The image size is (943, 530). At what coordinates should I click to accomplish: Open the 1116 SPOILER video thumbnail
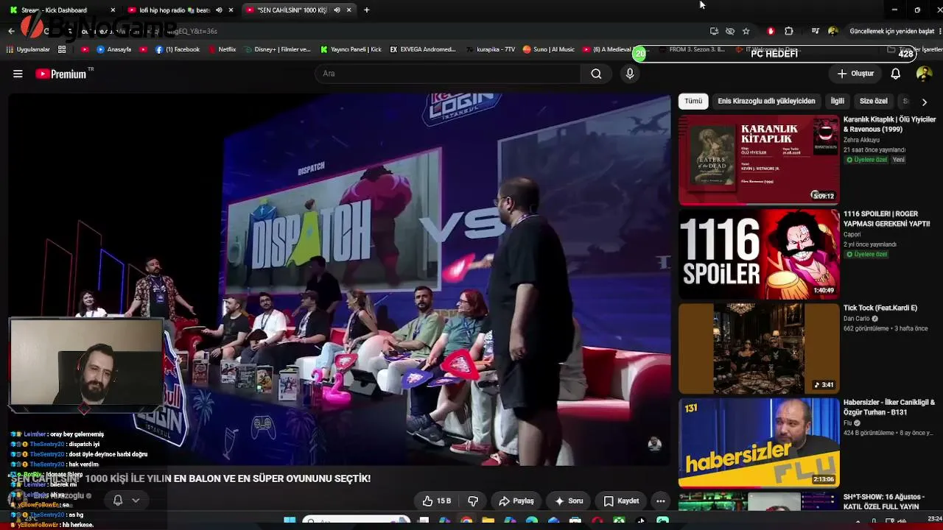(759, 254)
